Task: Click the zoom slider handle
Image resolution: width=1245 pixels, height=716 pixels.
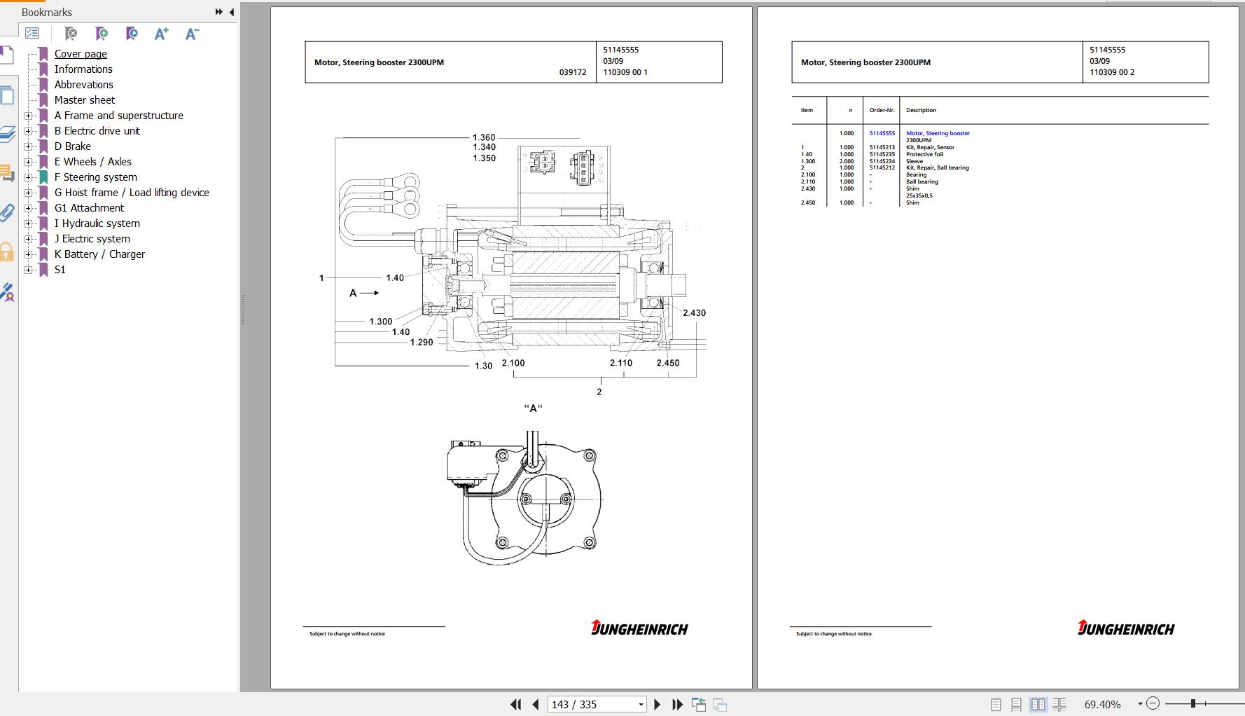Action: [x=1192, y=703]
